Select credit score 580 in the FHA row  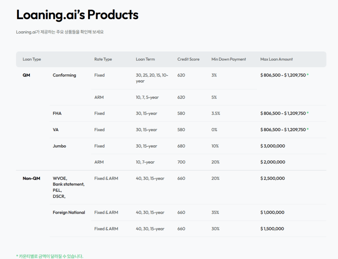pos(181,113)
